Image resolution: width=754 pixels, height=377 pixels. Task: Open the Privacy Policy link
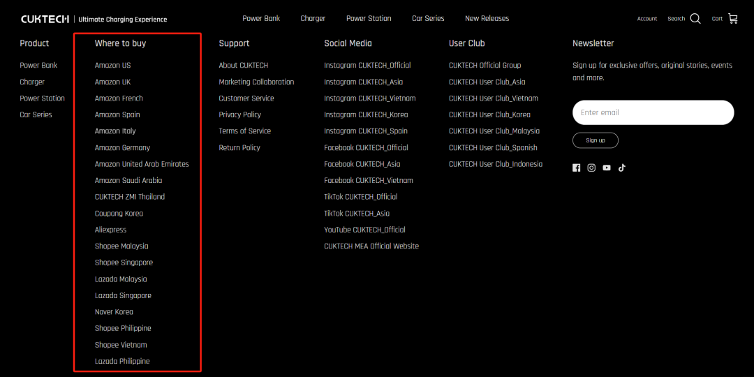pyautogui.click(x=239, y=114)
